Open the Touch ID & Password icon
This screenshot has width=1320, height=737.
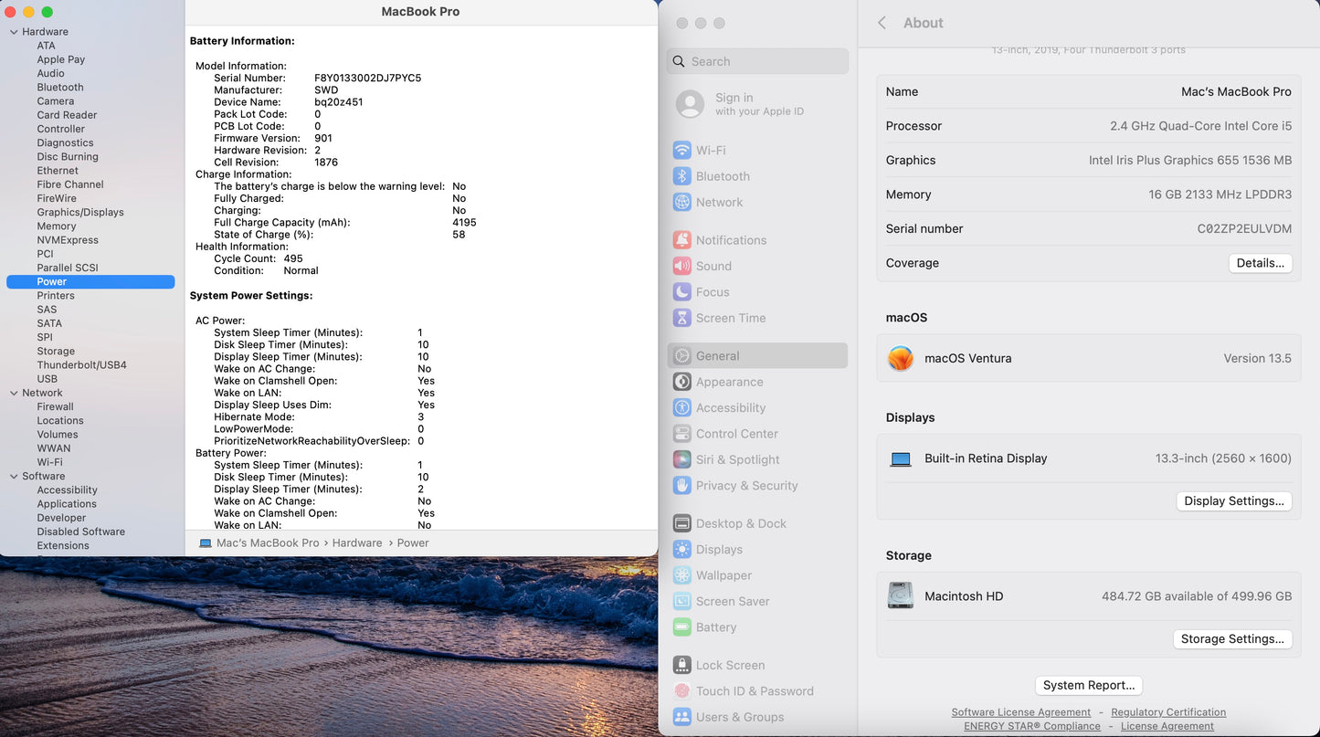(x=681, y=691)
